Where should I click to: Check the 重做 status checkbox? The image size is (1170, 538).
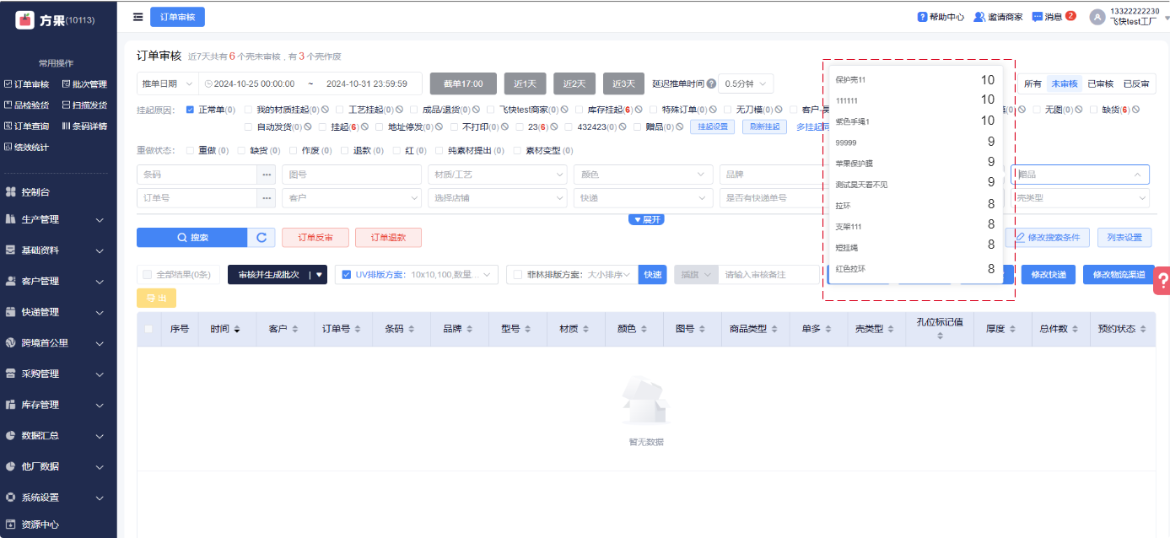[x=190, y=151]
